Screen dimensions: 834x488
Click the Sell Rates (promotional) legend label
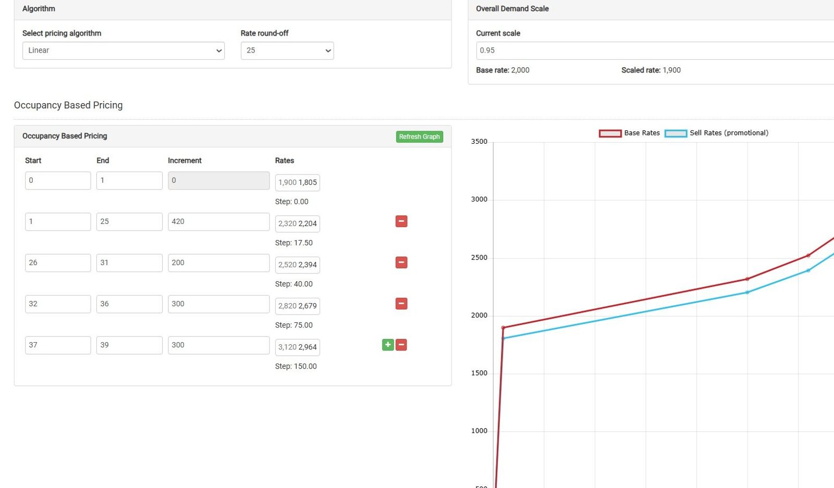tap(729, 133)
